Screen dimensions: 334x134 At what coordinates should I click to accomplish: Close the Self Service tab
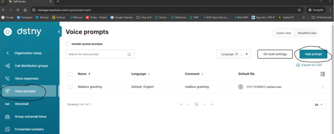pyautogui.click(x=50, y=2)
